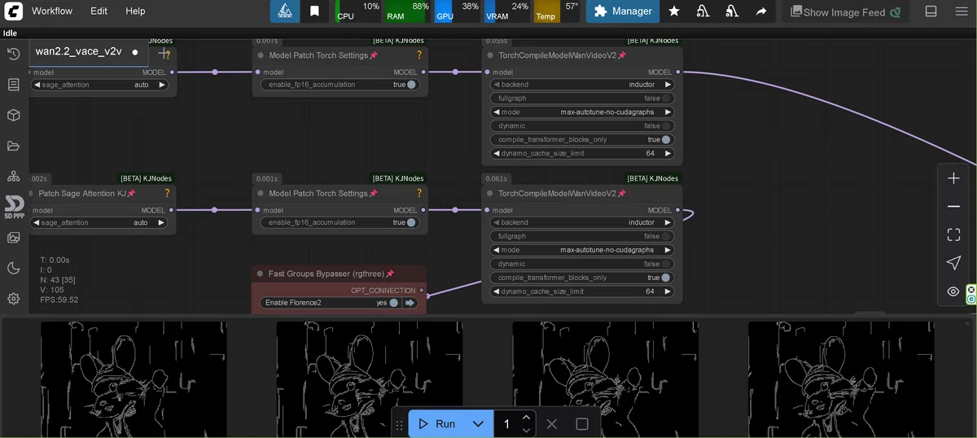
Task: Open the workflows folder sidebar icon
Action: coord(13,147)
